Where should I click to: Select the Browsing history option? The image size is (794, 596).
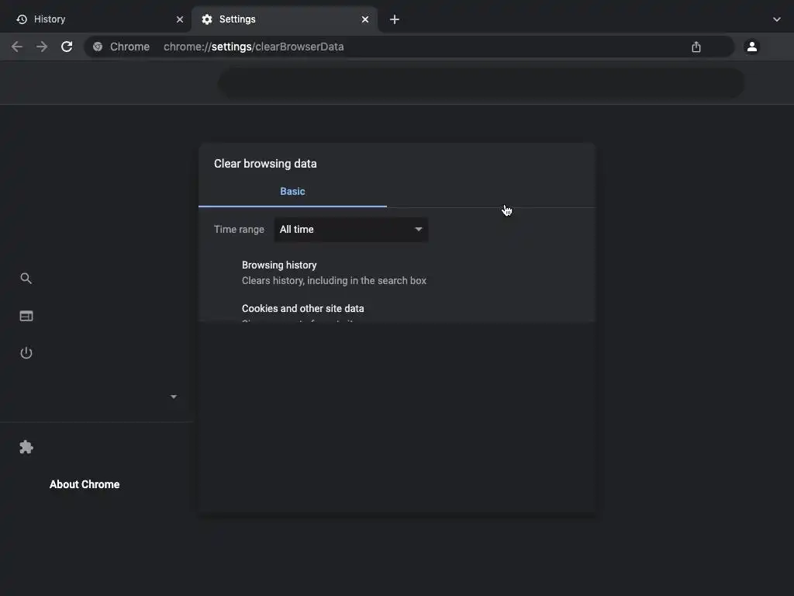(279, 265)
